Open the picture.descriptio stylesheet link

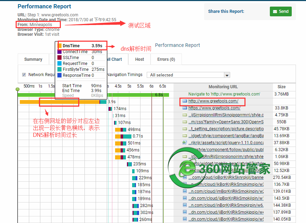coord(226,129)
